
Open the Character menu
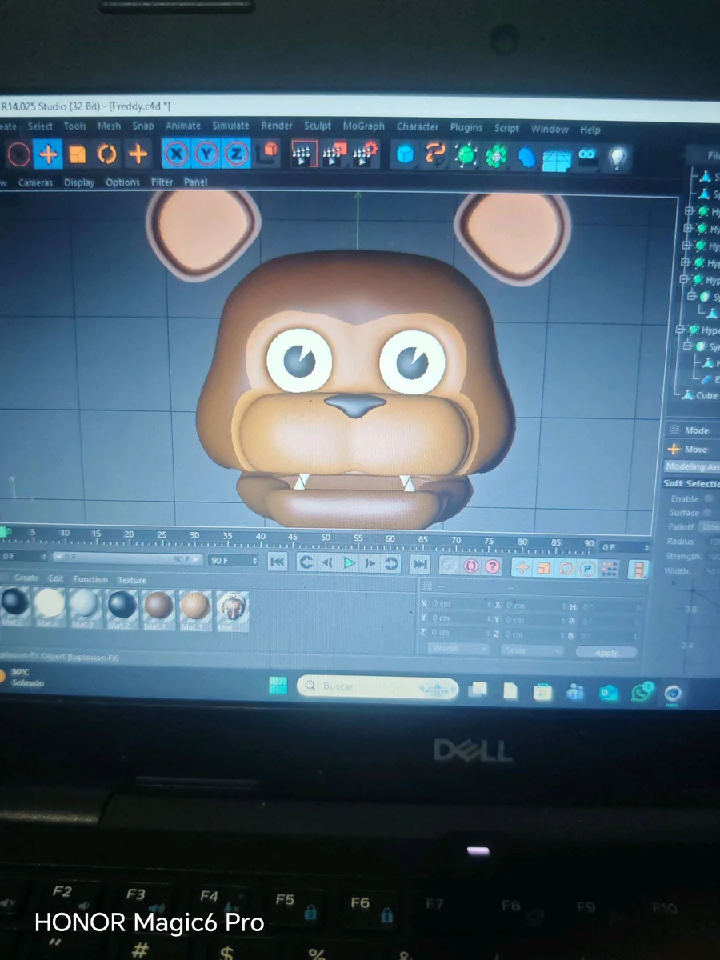point(418,127)
